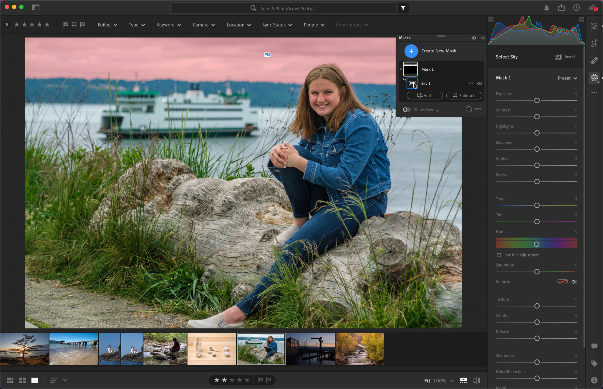
Task: Open overlay options three-dots menu
Action: [478, 109]
